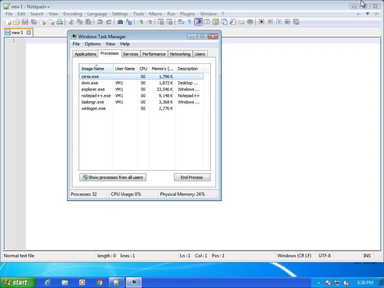The image size is (384, 288).
Task: Toggle Word Wrap toolbar icon
Action: click(181, 22)
